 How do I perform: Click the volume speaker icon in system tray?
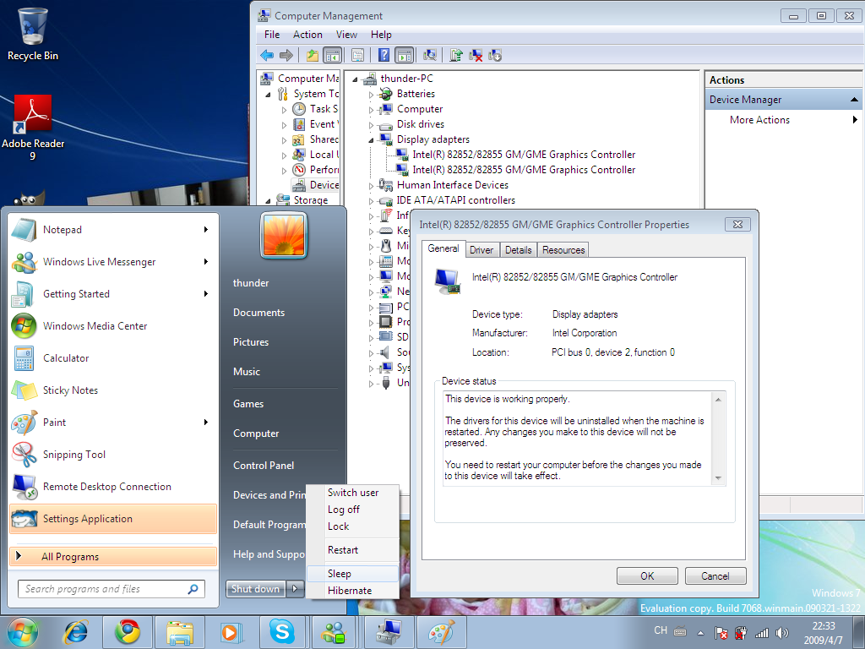pyautogui.click(x=781, y=633)
